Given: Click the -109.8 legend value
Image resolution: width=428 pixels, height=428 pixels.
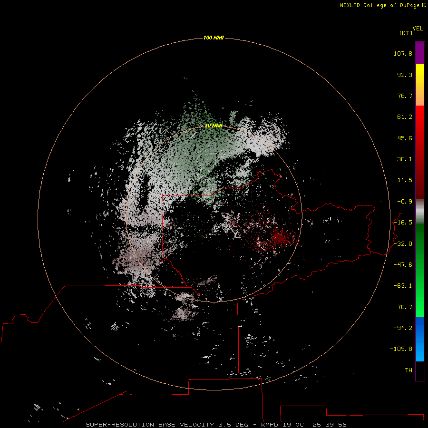Looking at the screenshot, I should point(401,349).
